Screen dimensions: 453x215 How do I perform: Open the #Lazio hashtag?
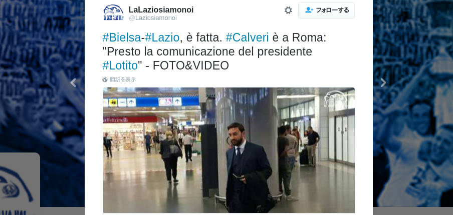coord(162,38)
